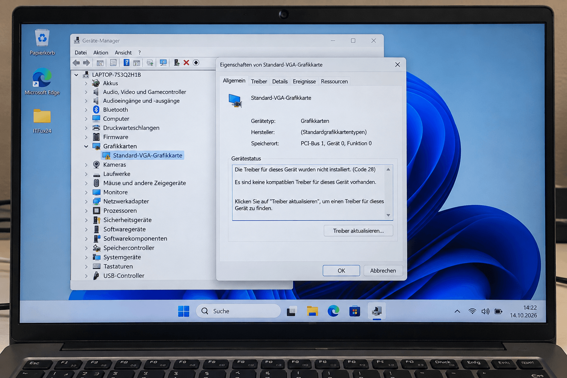Open File Explorer from the taskbar
The width and height of the screenshot is (567, 378).
click(x=312, y=311)
